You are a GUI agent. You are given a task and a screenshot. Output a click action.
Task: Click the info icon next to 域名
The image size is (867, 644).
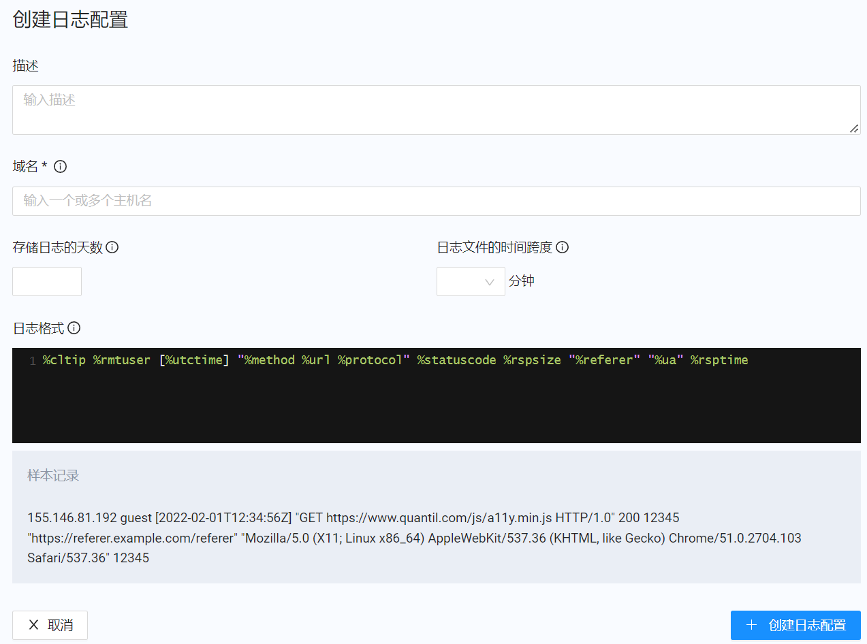tap(60, 166)
